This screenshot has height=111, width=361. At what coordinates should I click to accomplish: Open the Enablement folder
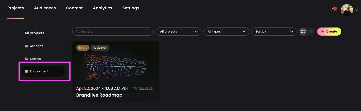tap(43, 71)
